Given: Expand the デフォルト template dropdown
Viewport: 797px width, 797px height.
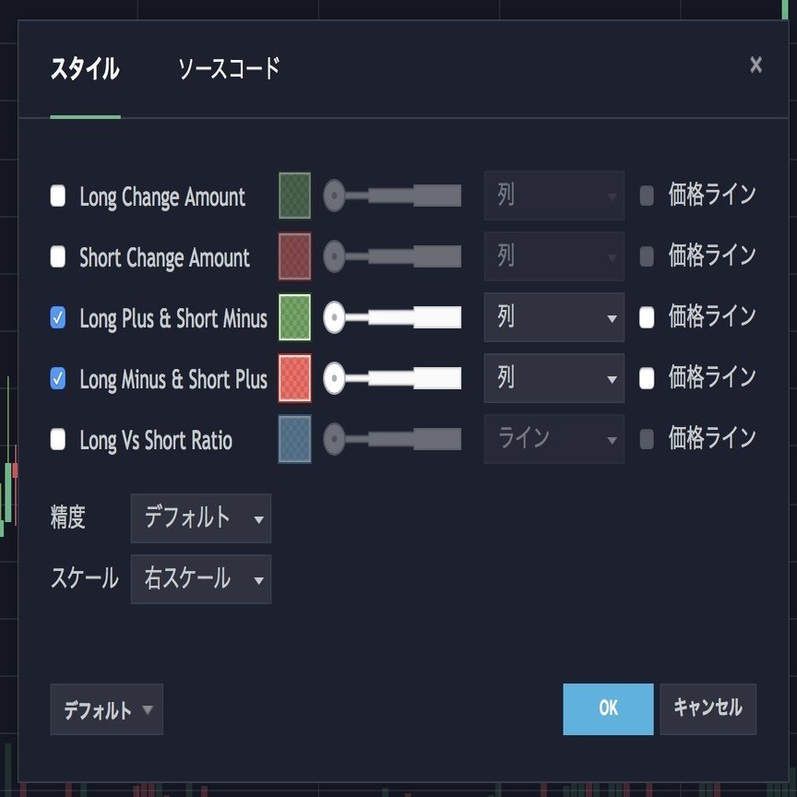Looking at the screenshot, I should (106, 709).
